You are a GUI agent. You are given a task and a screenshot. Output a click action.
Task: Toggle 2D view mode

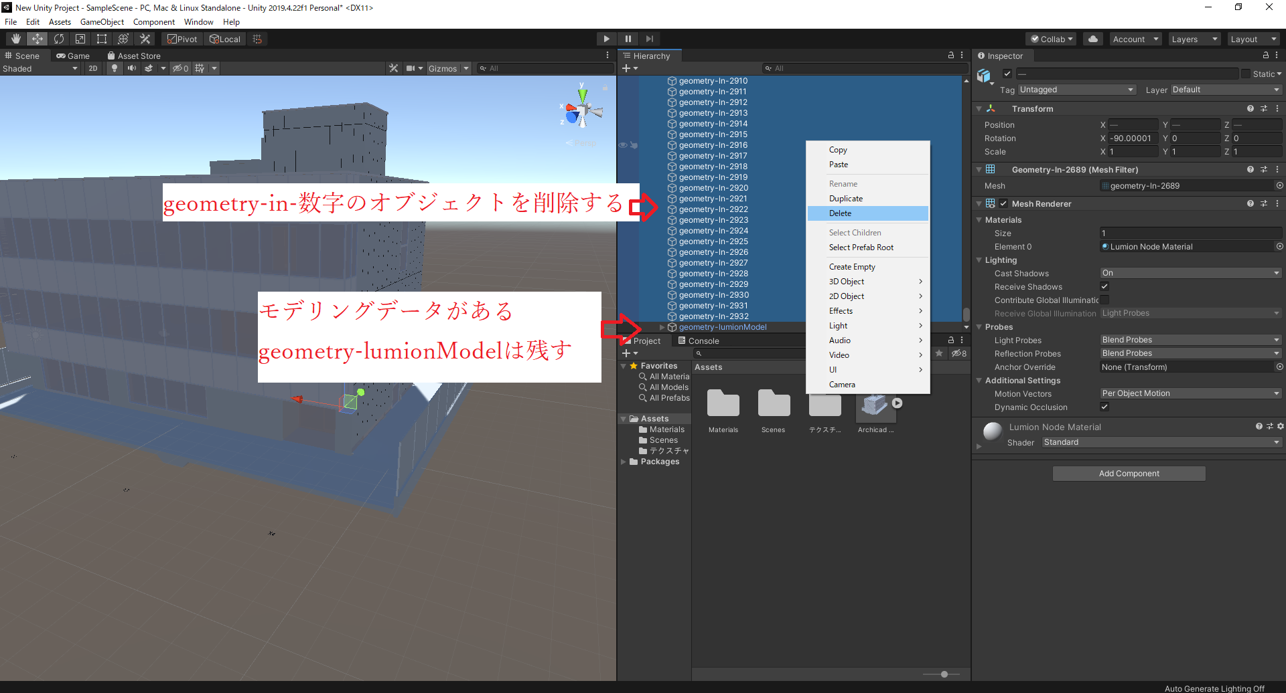(93, 68)
